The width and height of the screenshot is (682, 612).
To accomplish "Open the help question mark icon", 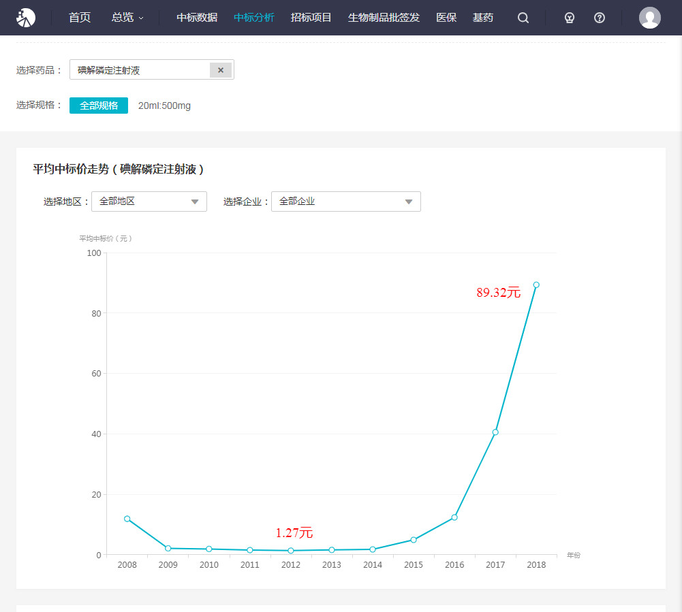I will tap(600, 18).
